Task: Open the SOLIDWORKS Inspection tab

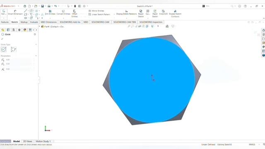Action: (151, 22)
